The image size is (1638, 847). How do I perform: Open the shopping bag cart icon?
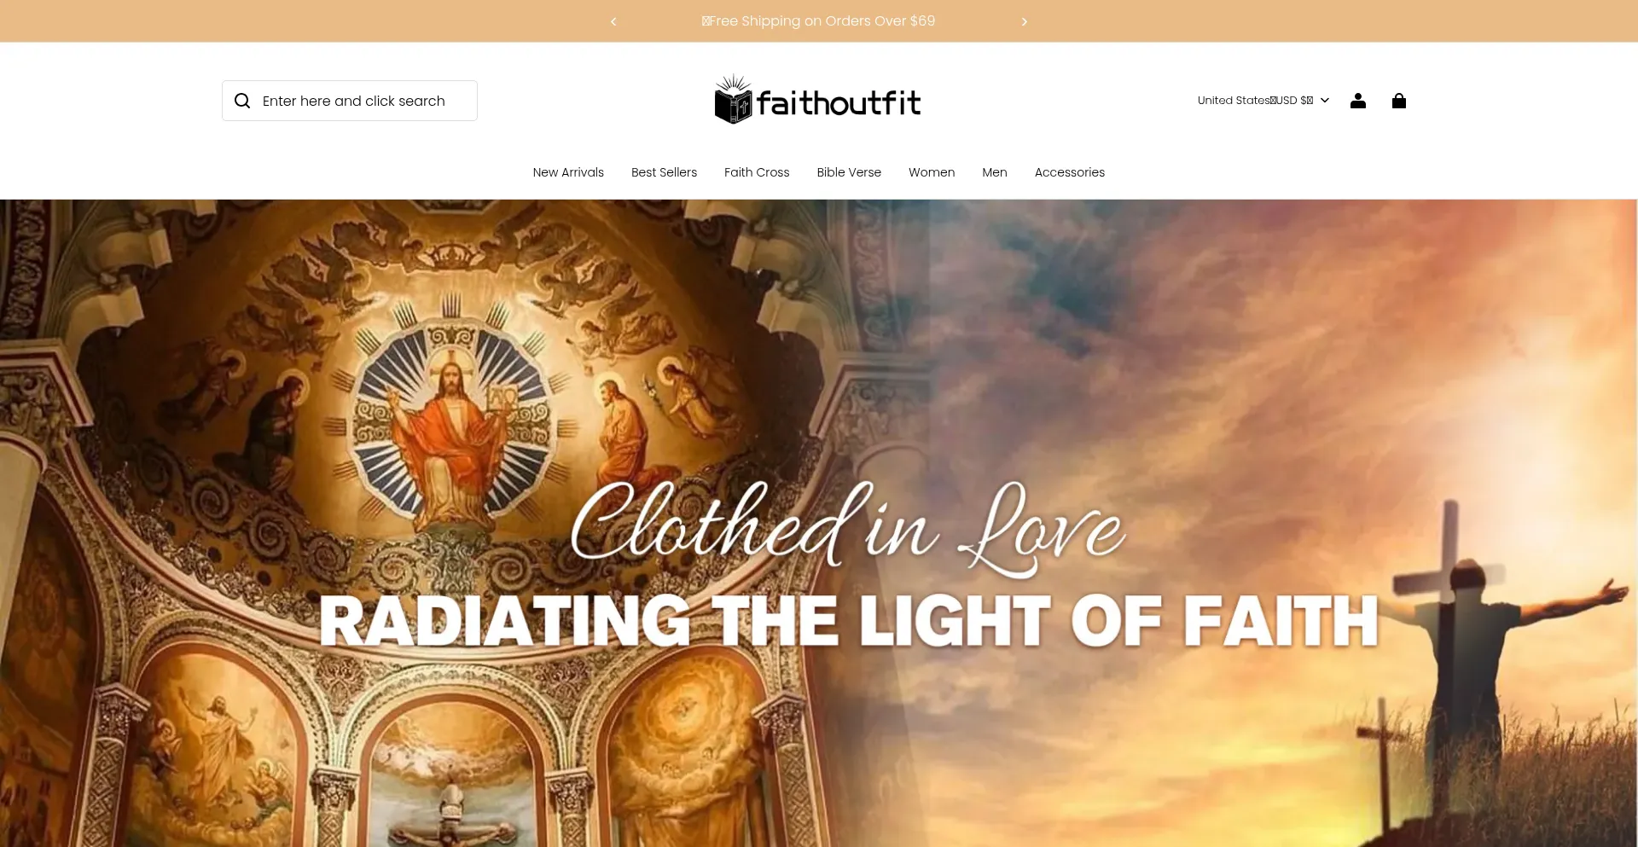point(1399,101)
